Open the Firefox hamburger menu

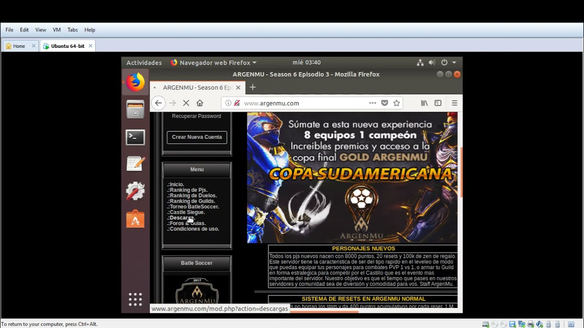click(x=454, y=103)
